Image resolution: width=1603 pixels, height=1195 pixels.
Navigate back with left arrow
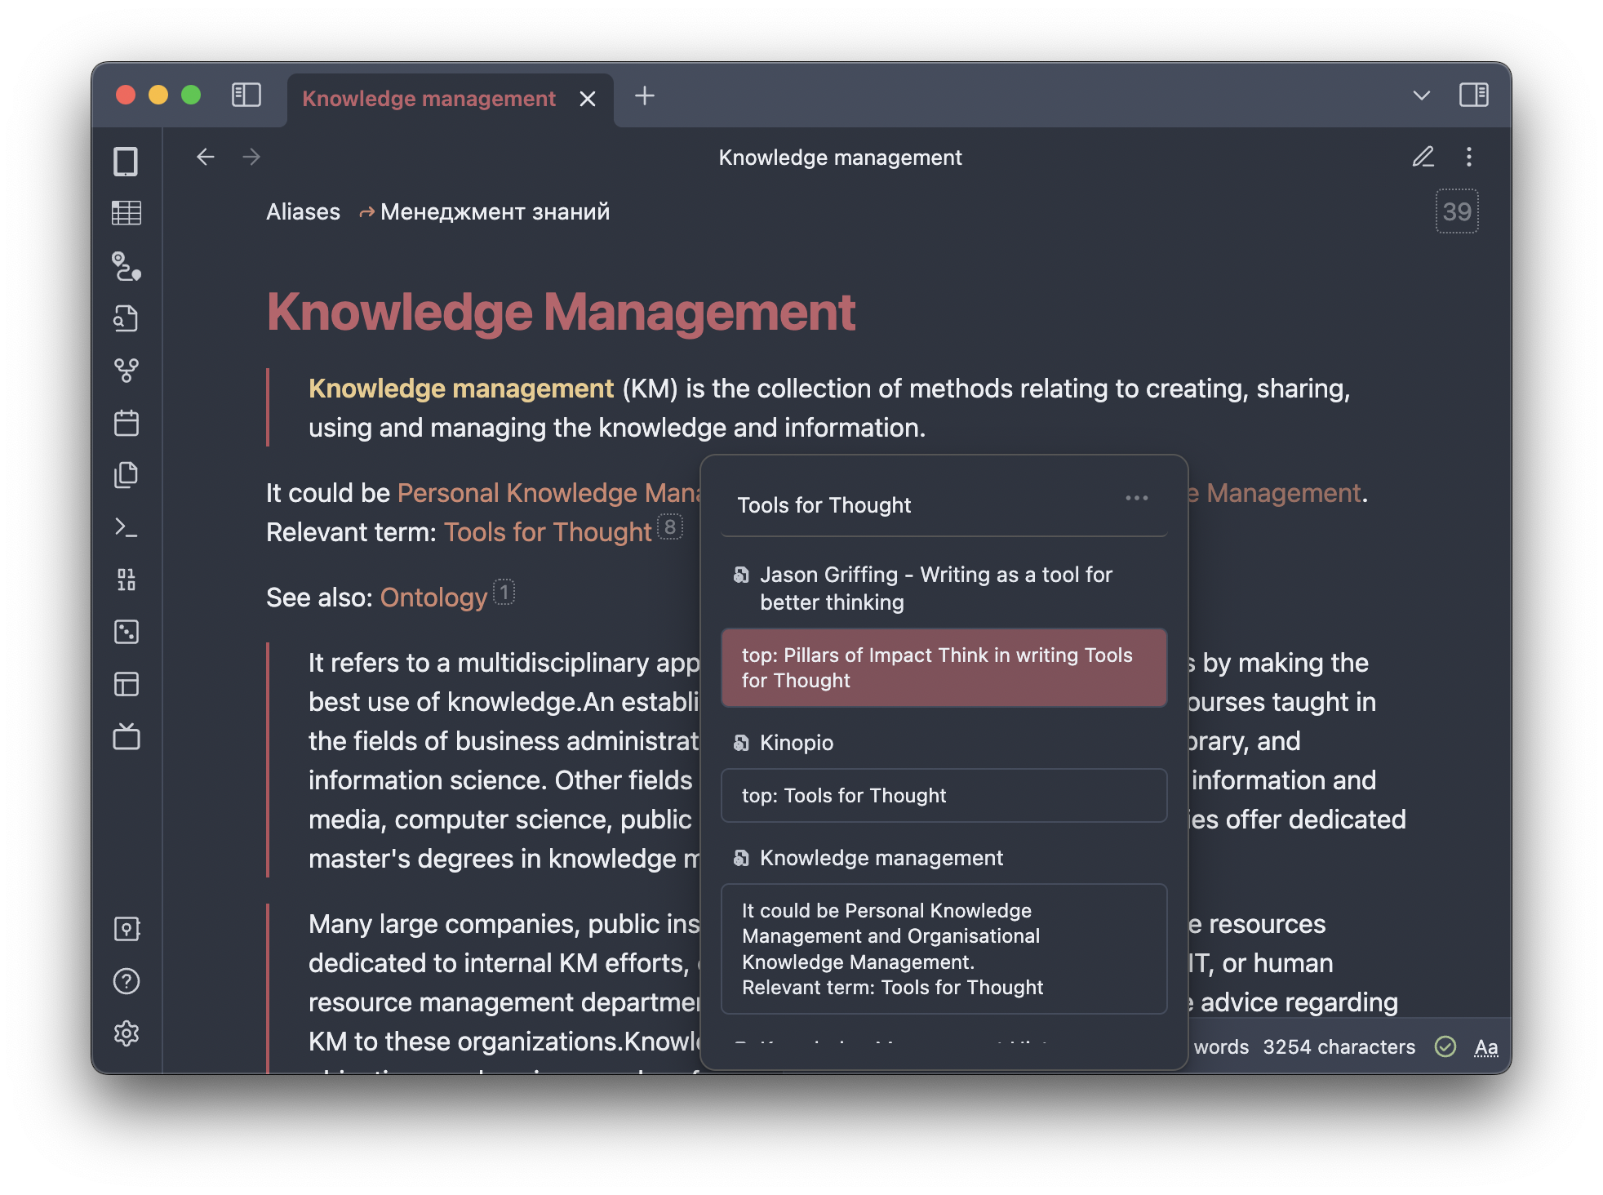[206, 157]
